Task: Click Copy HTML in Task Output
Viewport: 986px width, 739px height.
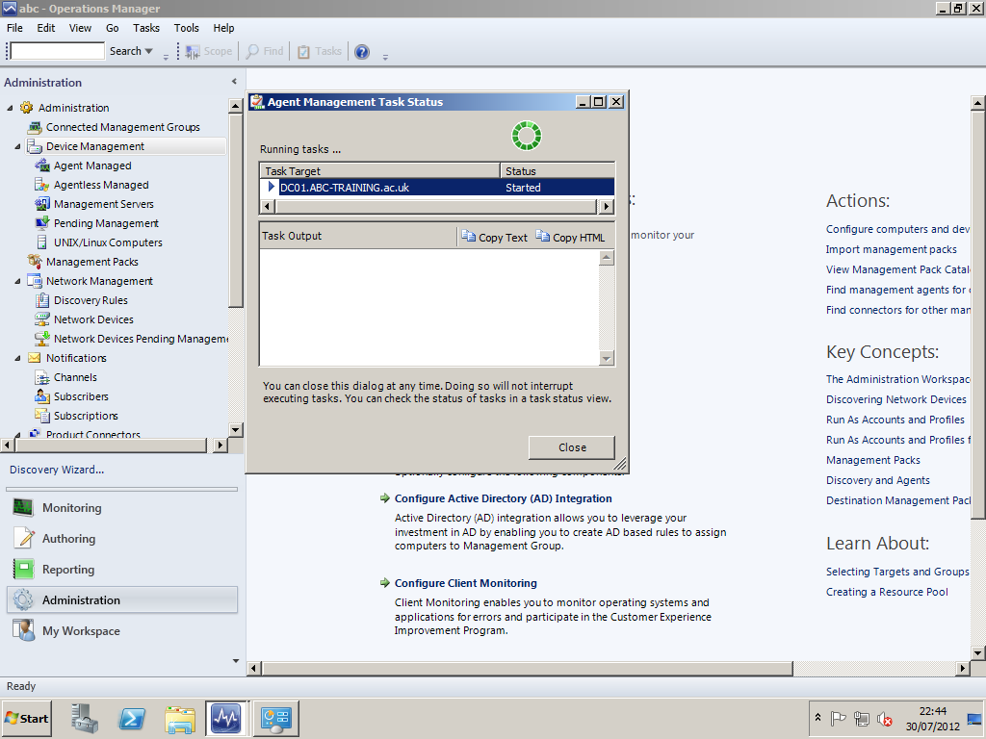Action: point(570,237)
